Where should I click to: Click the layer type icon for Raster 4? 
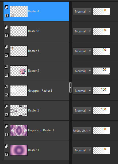pyautogui.click(x=6, y=7)
